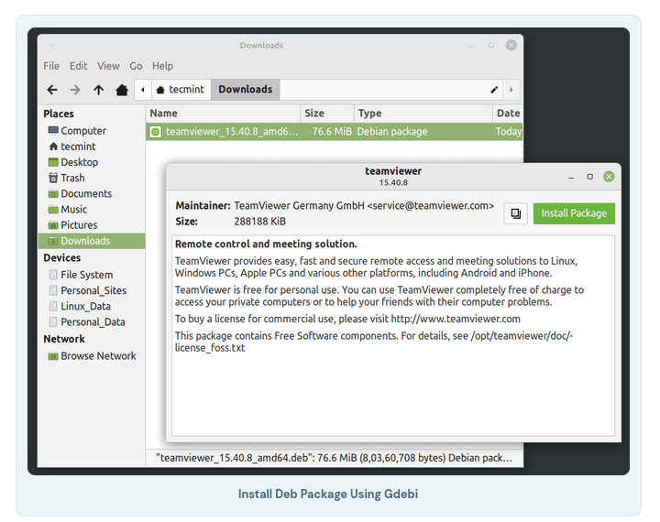Select the Computer label in Places
Screen dimensions: 660x522
[x=83, y=131]
